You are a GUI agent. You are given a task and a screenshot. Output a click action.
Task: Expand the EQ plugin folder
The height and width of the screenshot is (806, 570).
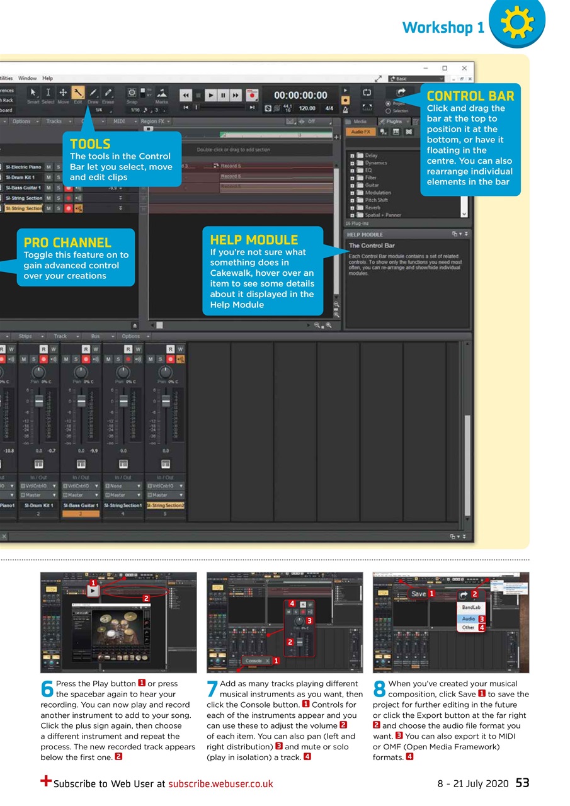pyautogui.click(x=351, y=170)
